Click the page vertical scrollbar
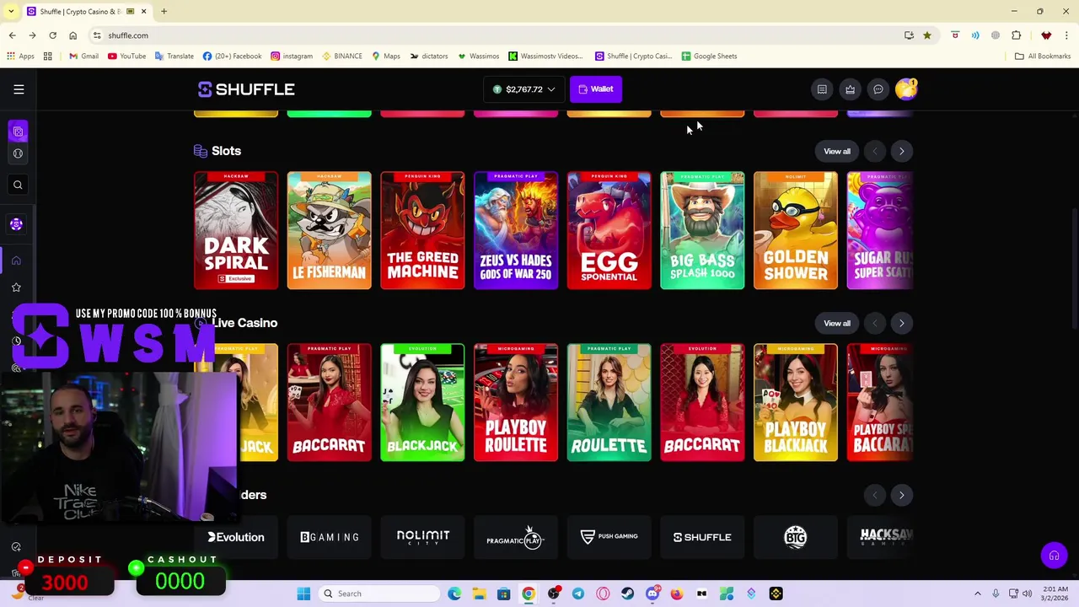Image resolution: width=1079 pixels, height=607 pixels. (1074, 270)
